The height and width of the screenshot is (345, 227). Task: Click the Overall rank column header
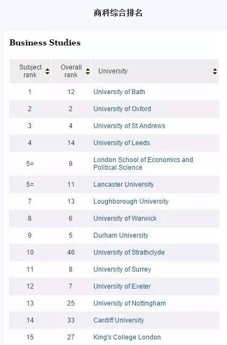[x=71, y=71]
